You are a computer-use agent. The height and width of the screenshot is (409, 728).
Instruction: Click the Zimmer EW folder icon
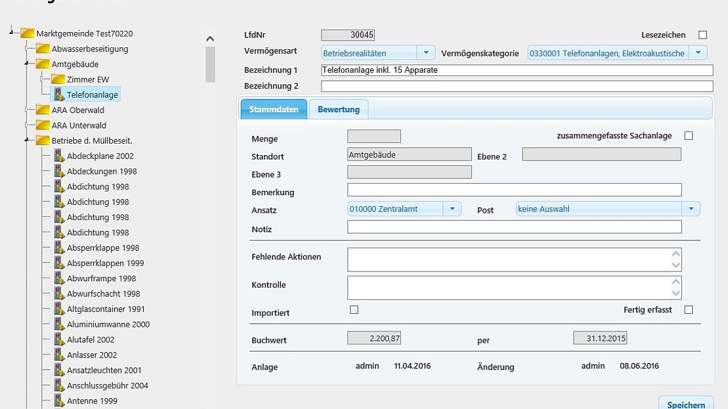(x=58, y=79)
